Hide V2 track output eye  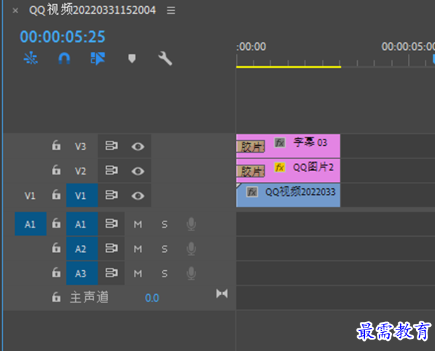pyautogui.click(x=138, y=171)
